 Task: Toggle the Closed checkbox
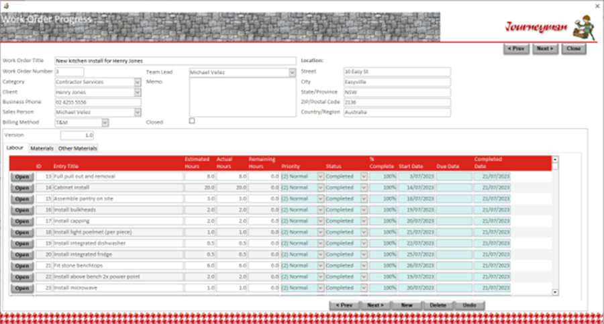pos(192,121)
